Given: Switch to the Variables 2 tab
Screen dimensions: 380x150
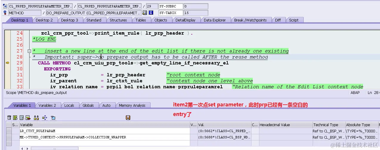Looking at the screenshot, I should 47,105.
